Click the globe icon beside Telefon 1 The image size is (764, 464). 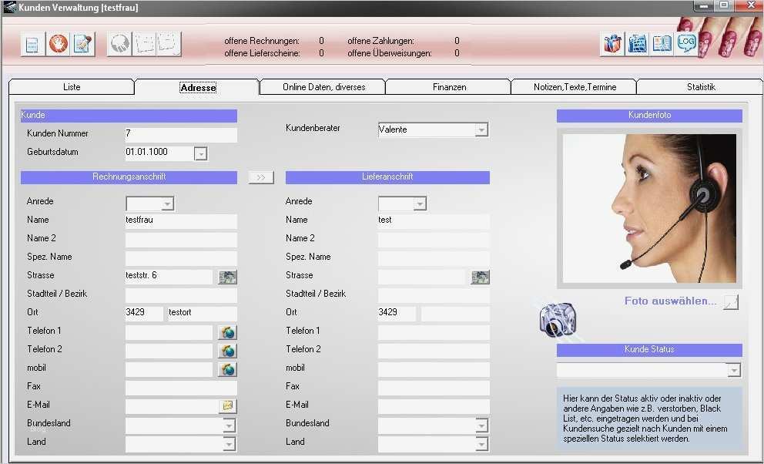227,332
